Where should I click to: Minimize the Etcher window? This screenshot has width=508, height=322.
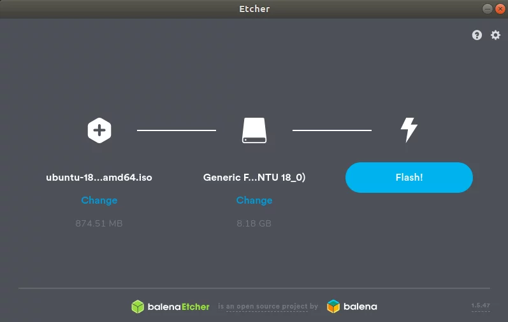click(x=487, y=9)
